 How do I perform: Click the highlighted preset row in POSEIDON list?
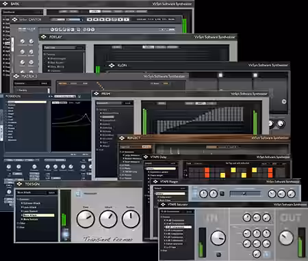pyautogui.click(x=27, y=102)
